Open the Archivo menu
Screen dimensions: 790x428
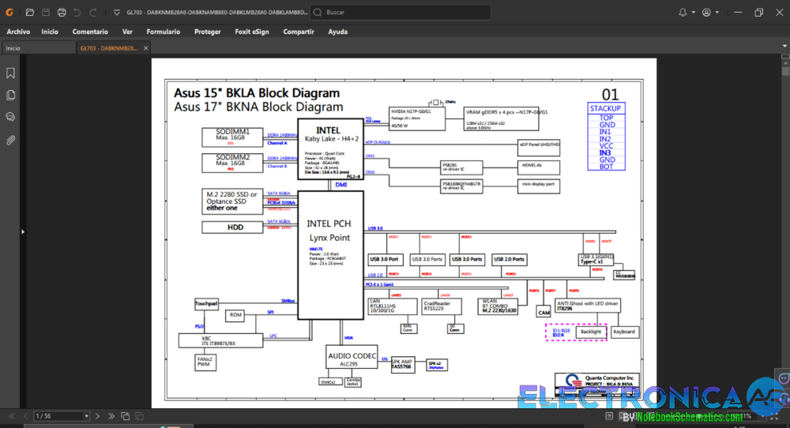pos(18,32)
